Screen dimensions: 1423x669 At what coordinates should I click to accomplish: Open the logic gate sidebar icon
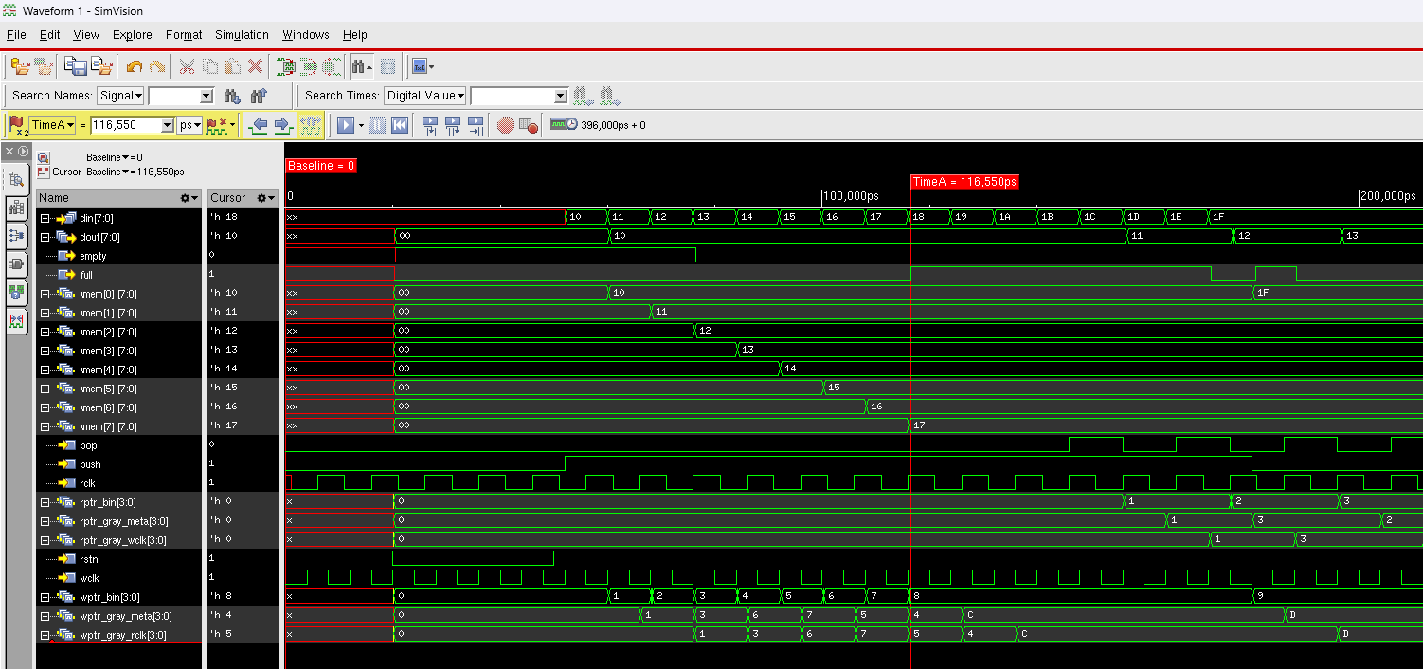tap(17, 263)
